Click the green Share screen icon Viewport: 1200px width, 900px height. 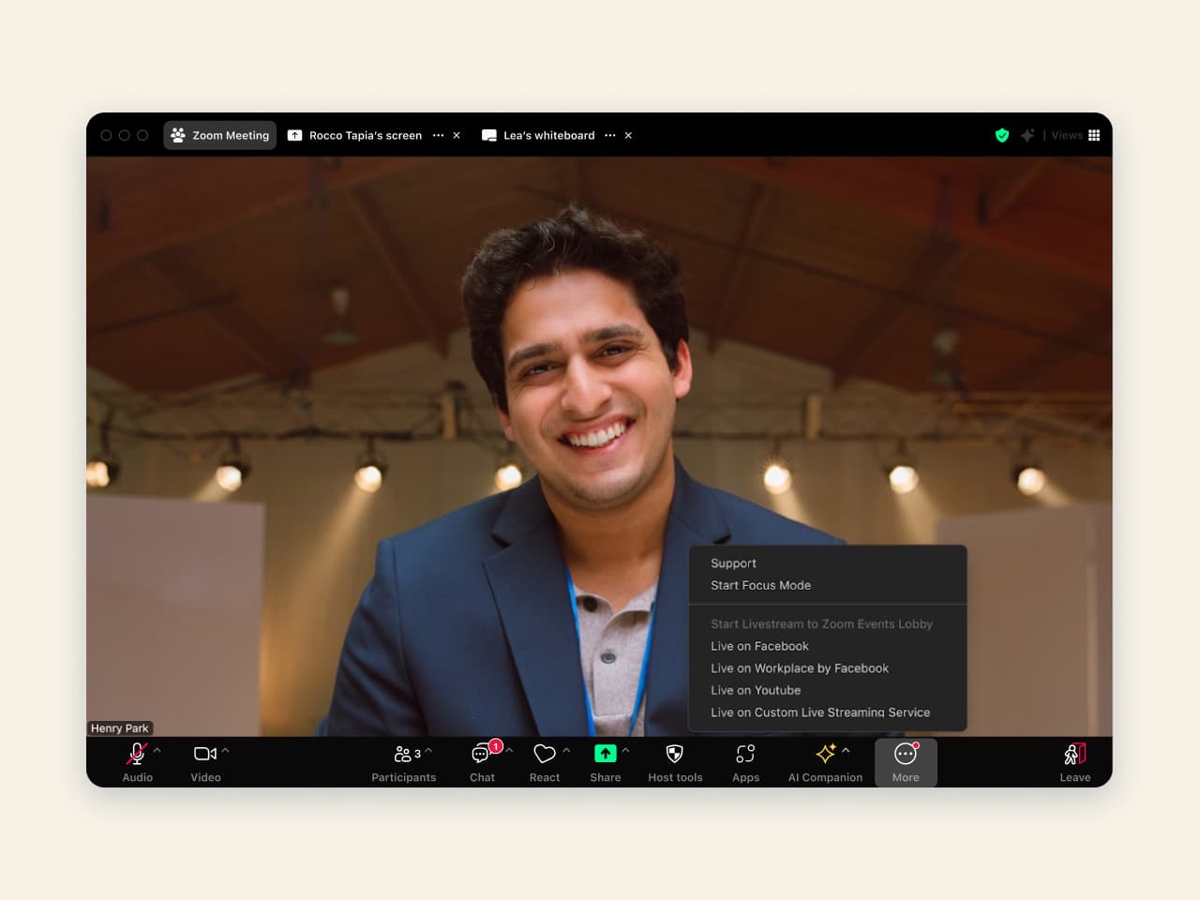click(605, 754)
